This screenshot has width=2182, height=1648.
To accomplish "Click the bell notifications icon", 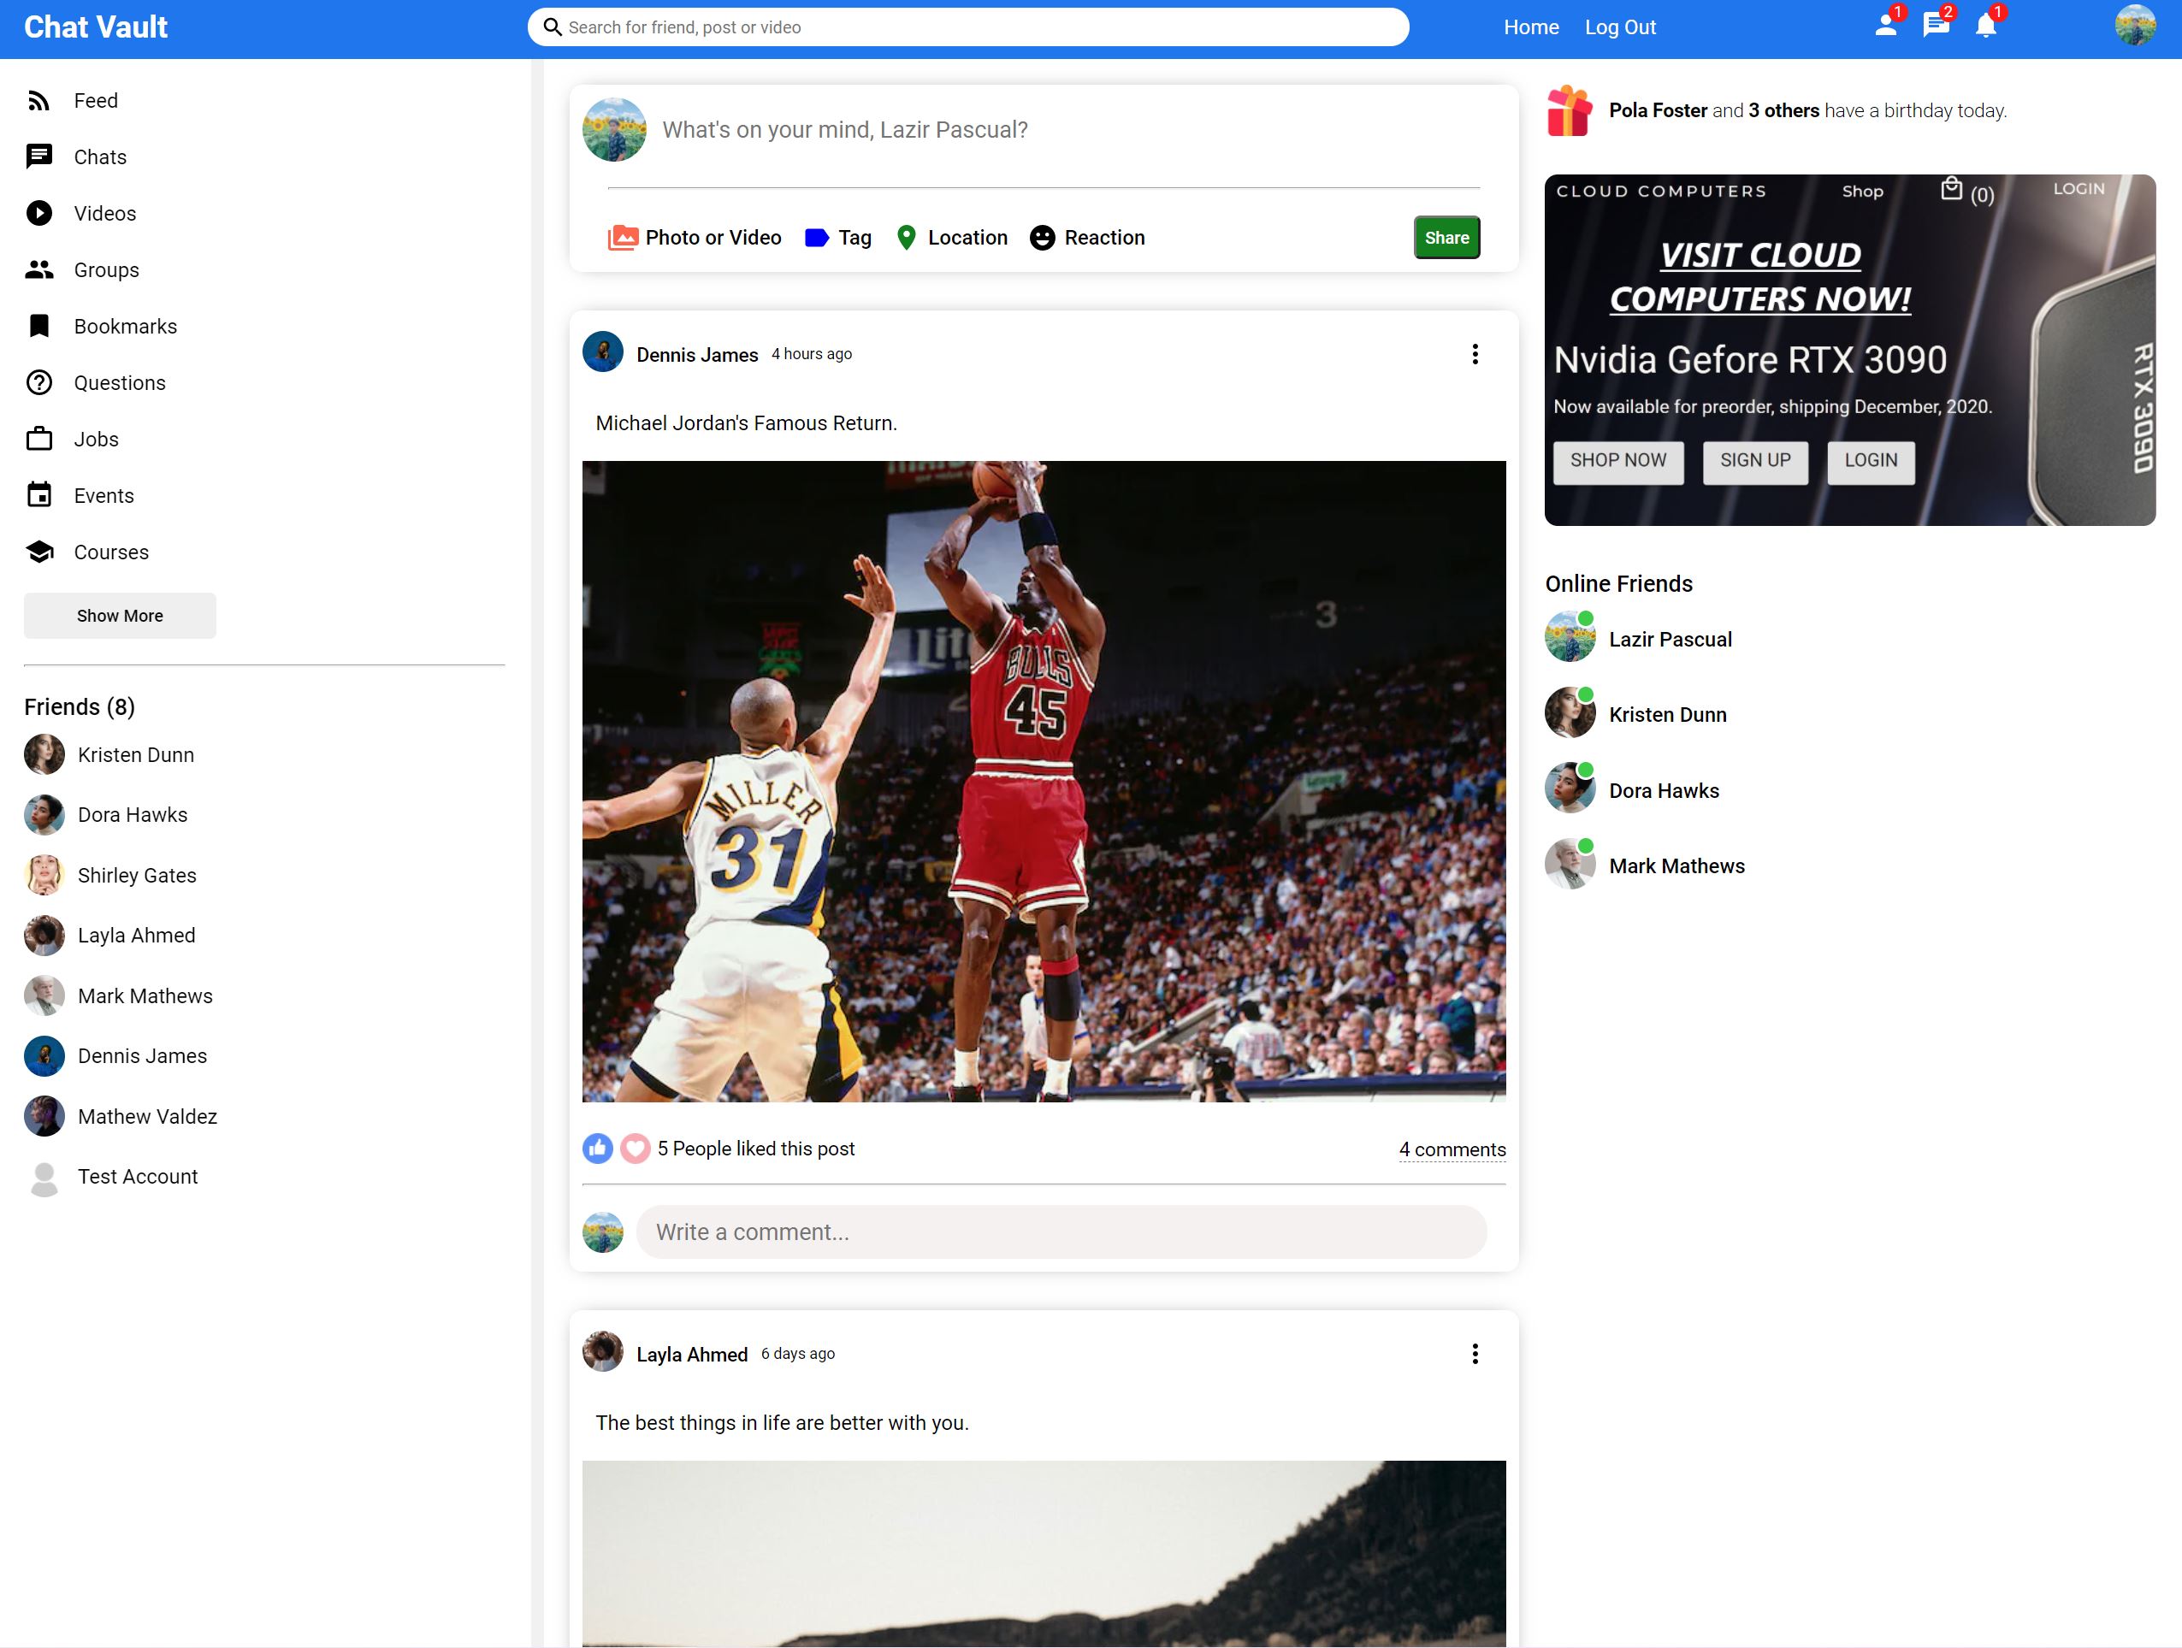I will [1986, 27].
